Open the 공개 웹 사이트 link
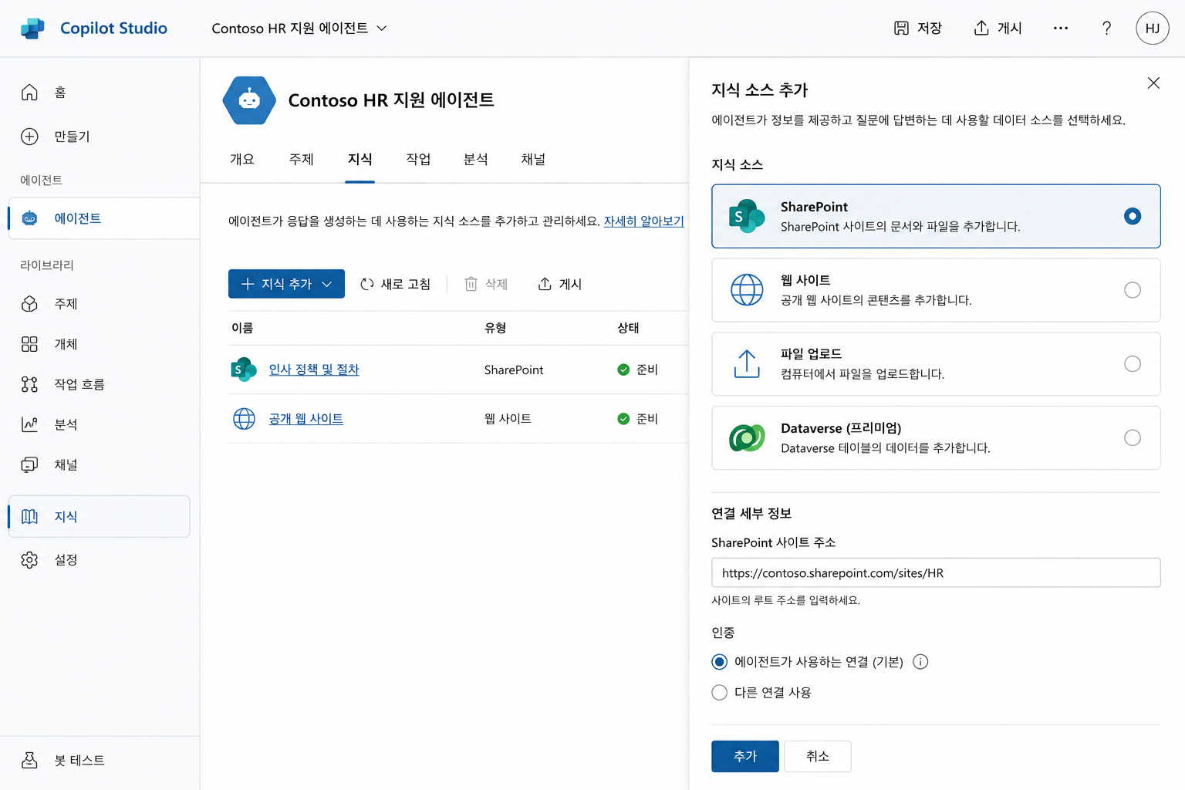Image resolution: width=1185 pixels, height=790 pixels. (306, 419)
